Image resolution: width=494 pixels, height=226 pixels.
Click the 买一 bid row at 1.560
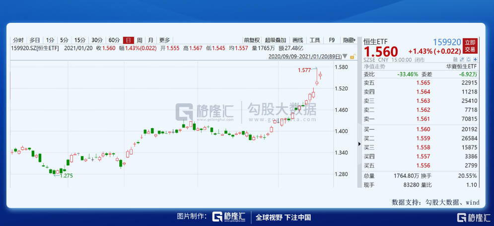[421, 129]
